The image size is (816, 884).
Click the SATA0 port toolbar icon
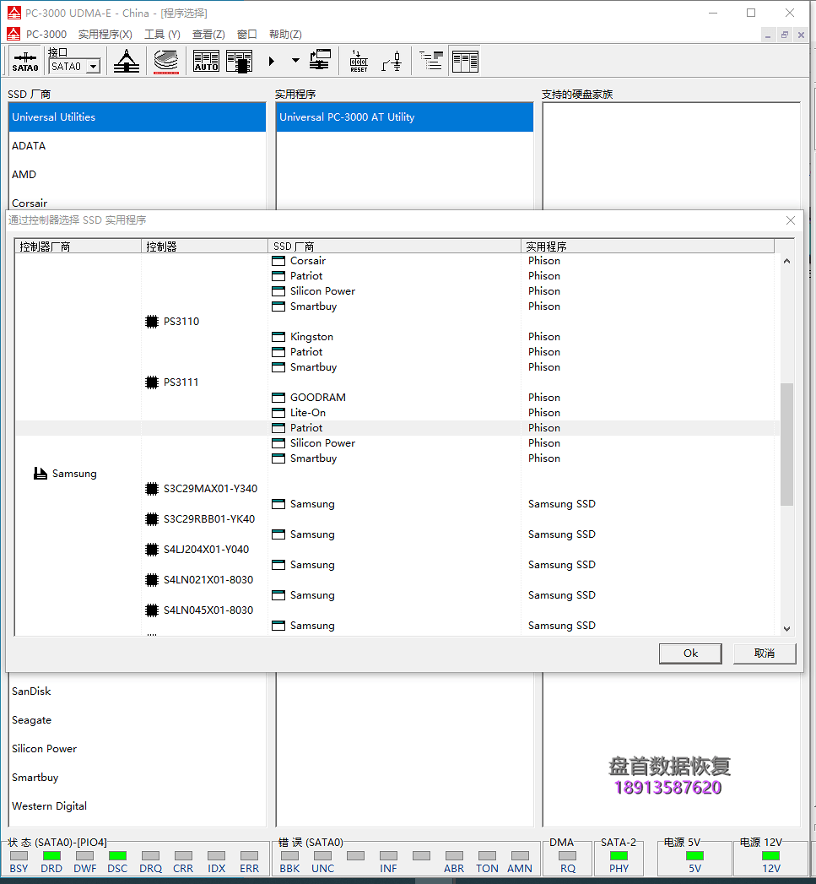25,62
